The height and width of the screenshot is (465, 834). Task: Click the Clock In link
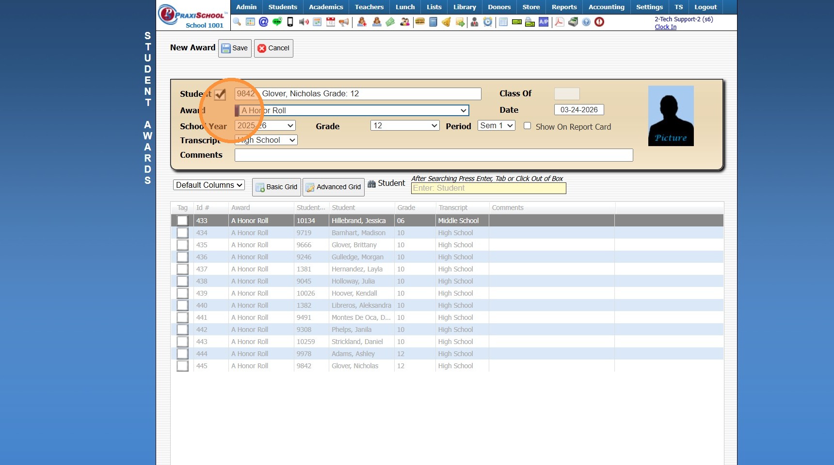pos(665,27)
